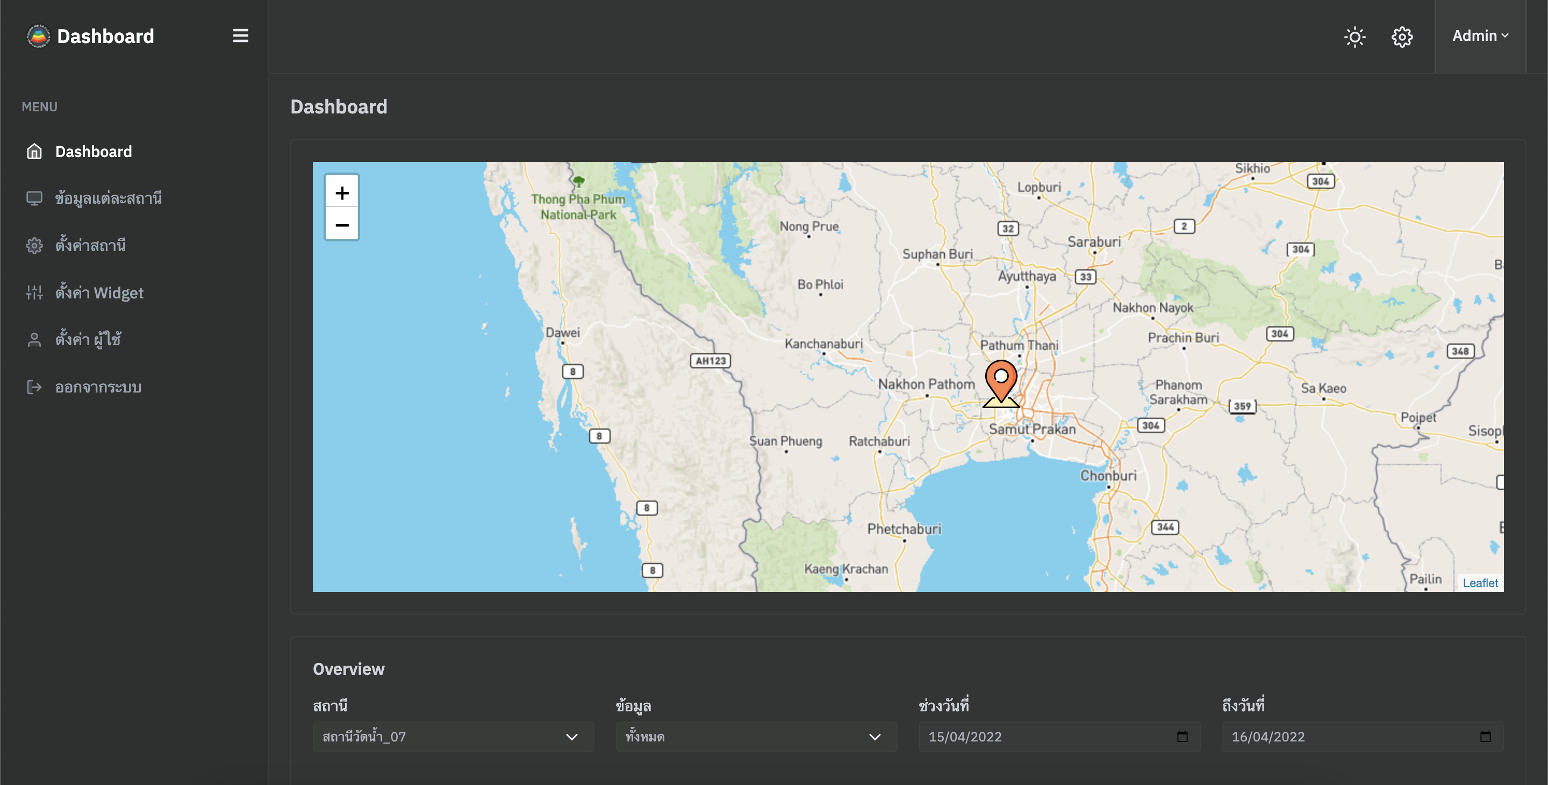Click the user icon for user settings
The height and width of the screenshot is (785, 1548).
click(x=34, y=340)
